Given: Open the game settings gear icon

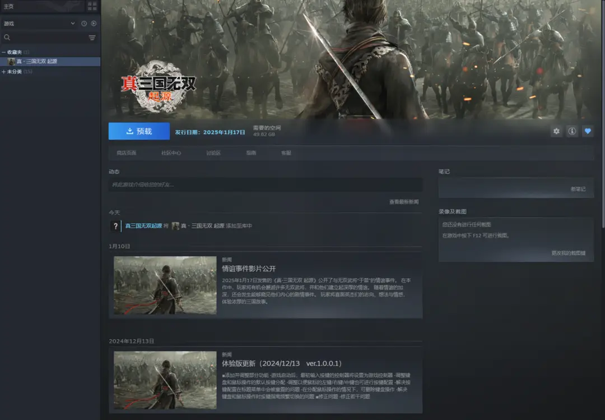Looking at the screenshot, I should click(x=556, y=131).
